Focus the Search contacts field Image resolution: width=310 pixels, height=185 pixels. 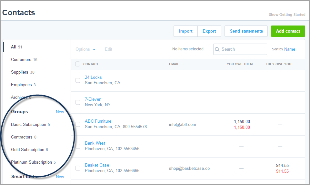240,49
